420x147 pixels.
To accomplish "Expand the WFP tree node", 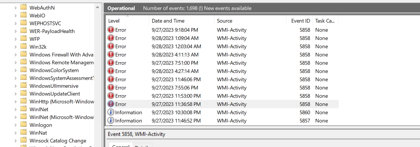I will tap(15, 39).
